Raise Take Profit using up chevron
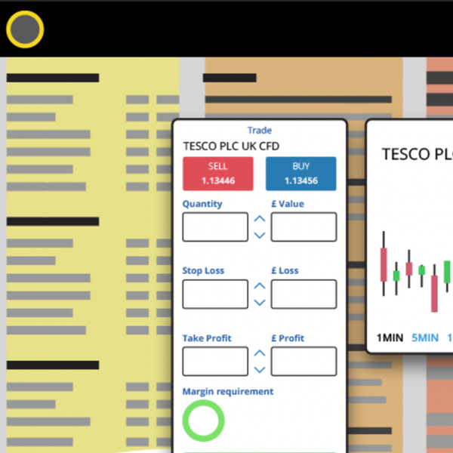The width and height of the screenshot is (453, 453). [260, 353]
